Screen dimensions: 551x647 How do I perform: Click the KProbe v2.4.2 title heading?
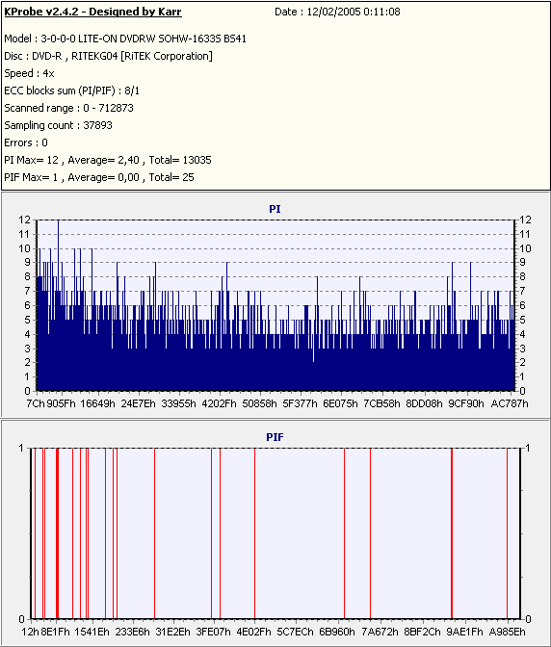(92, 12)
